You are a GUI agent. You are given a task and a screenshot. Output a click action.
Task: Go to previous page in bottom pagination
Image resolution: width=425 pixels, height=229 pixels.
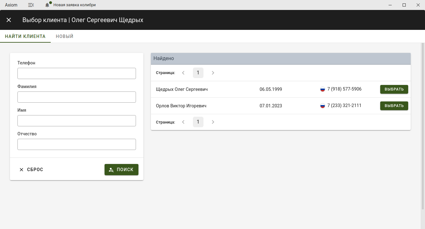[x=183, y=122]
